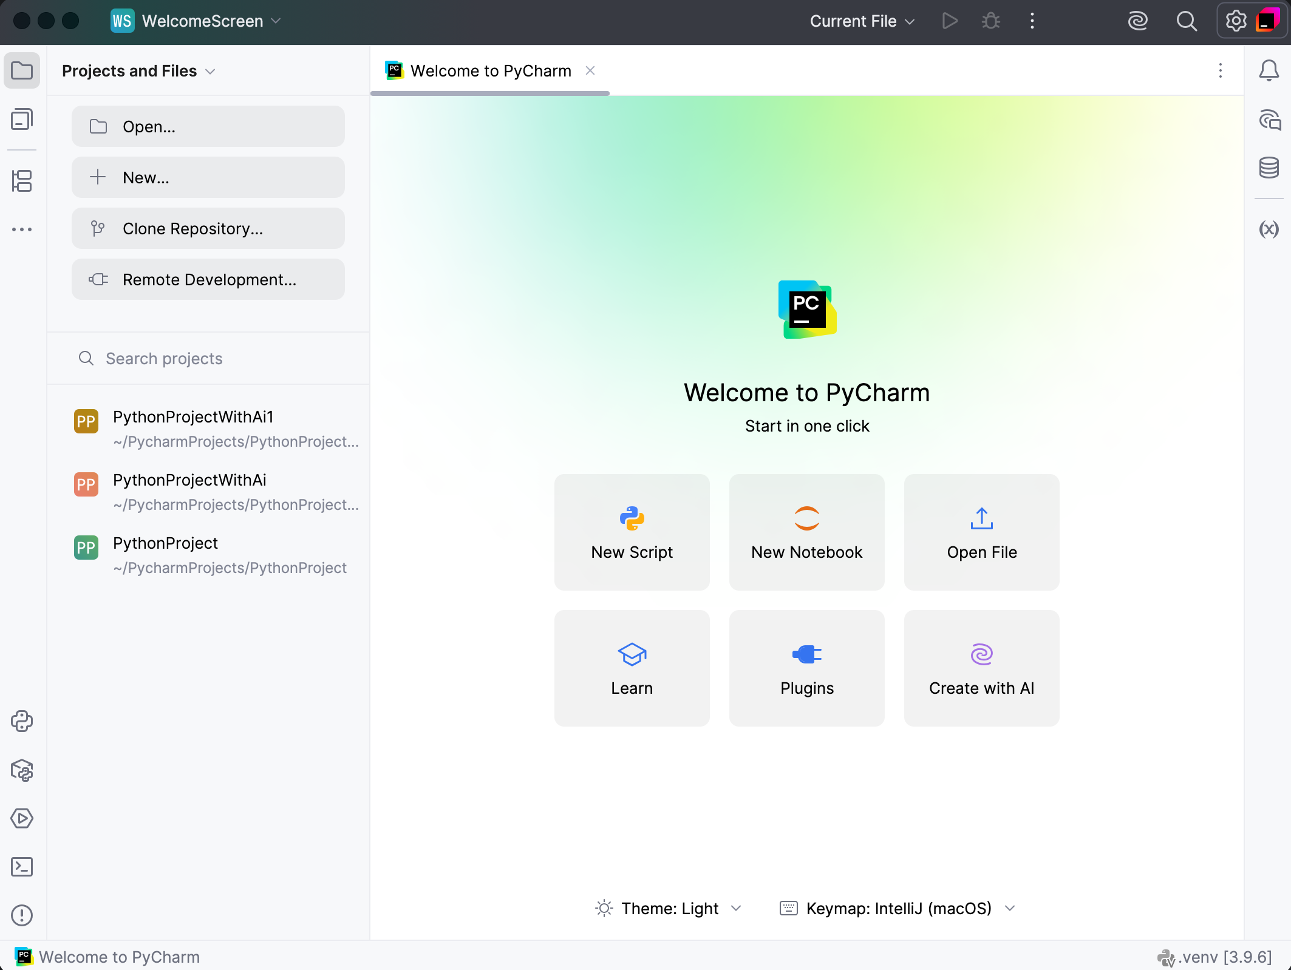Expand the Current File run configuration dropdown

(862, 21)
